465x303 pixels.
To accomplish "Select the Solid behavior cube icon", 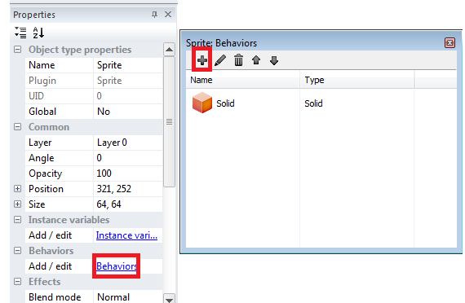I will [x=202, y=103].
